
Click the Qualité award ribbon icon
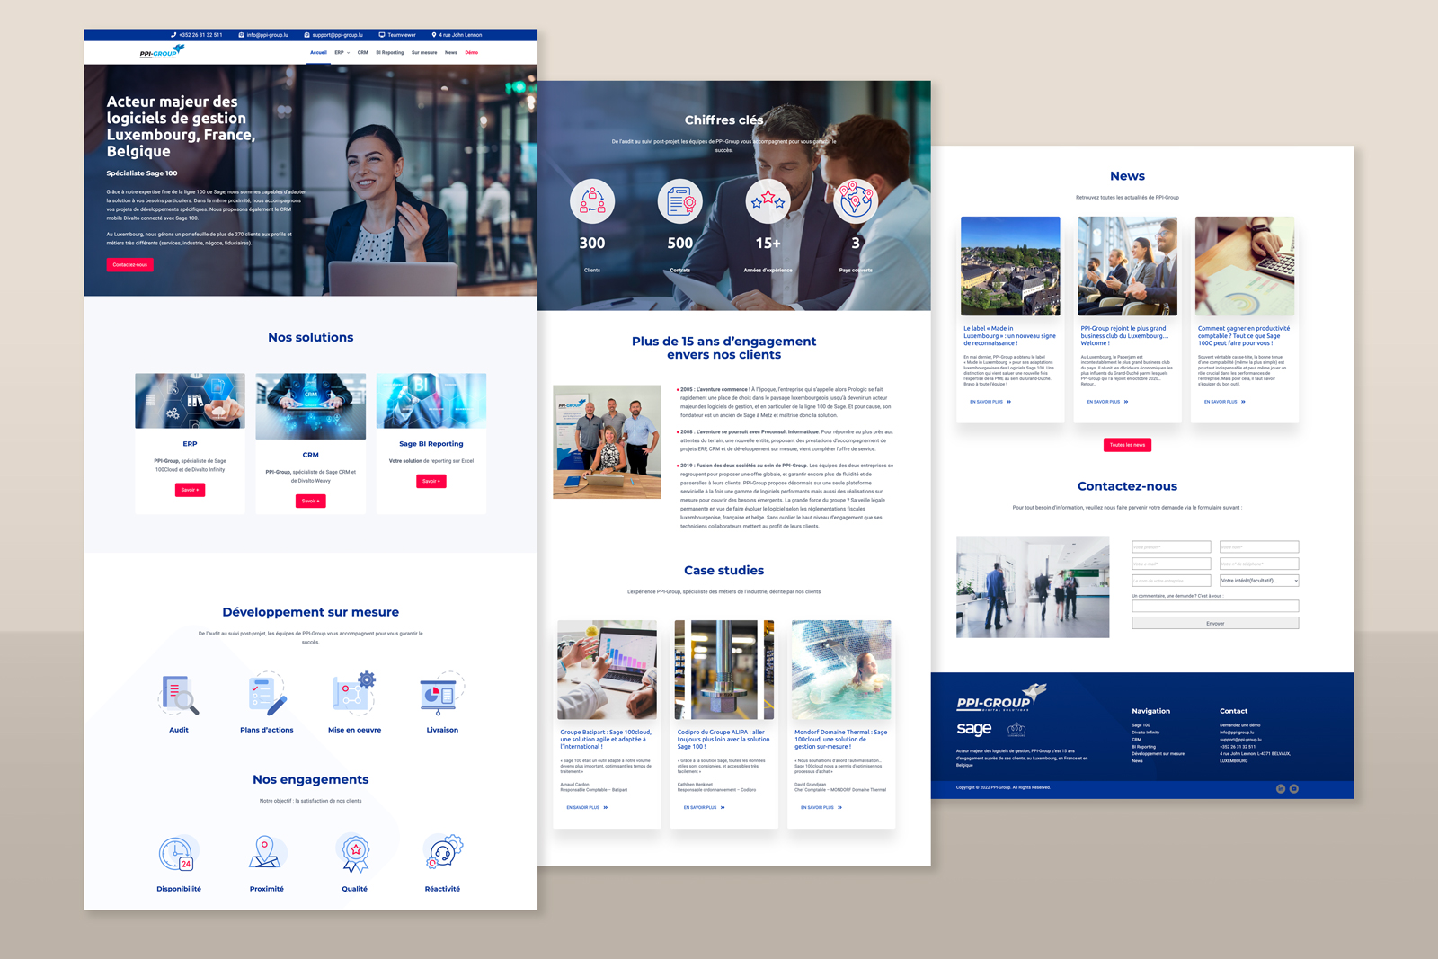pos(355,853)
